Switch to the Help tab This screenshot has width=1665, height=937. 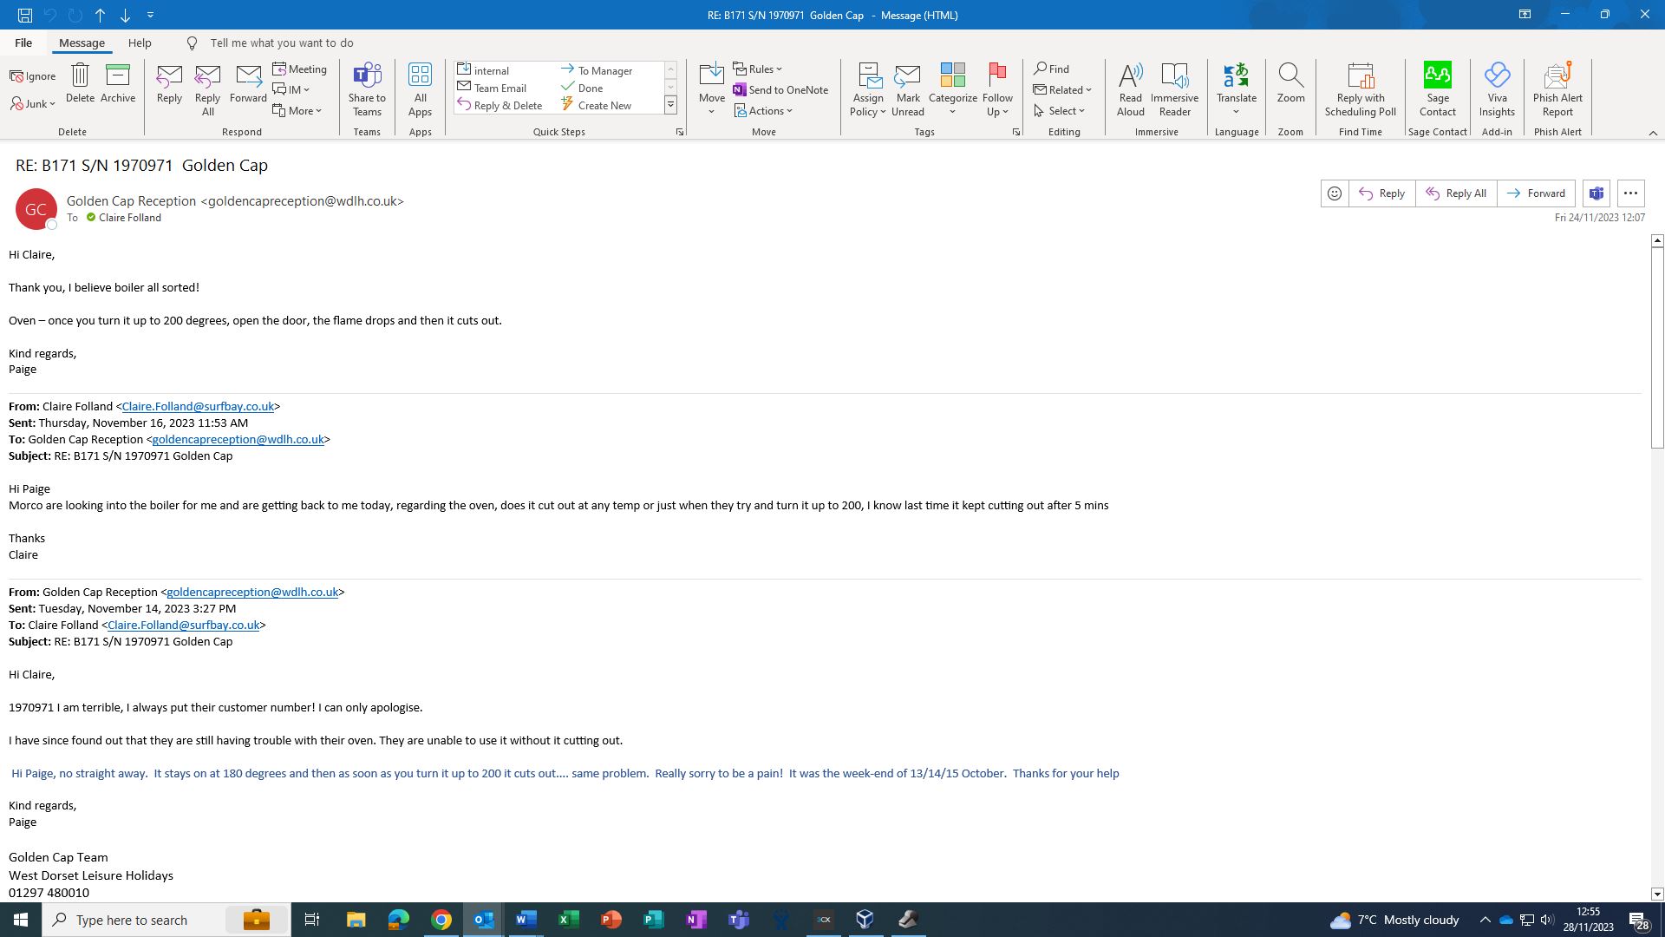point(140,43)
